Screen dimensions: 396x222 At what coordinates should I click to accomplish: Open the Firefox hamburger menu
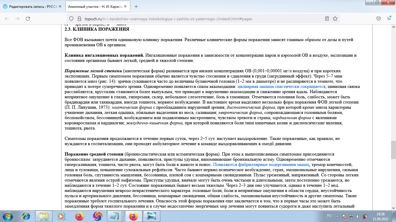click(389, 18)
